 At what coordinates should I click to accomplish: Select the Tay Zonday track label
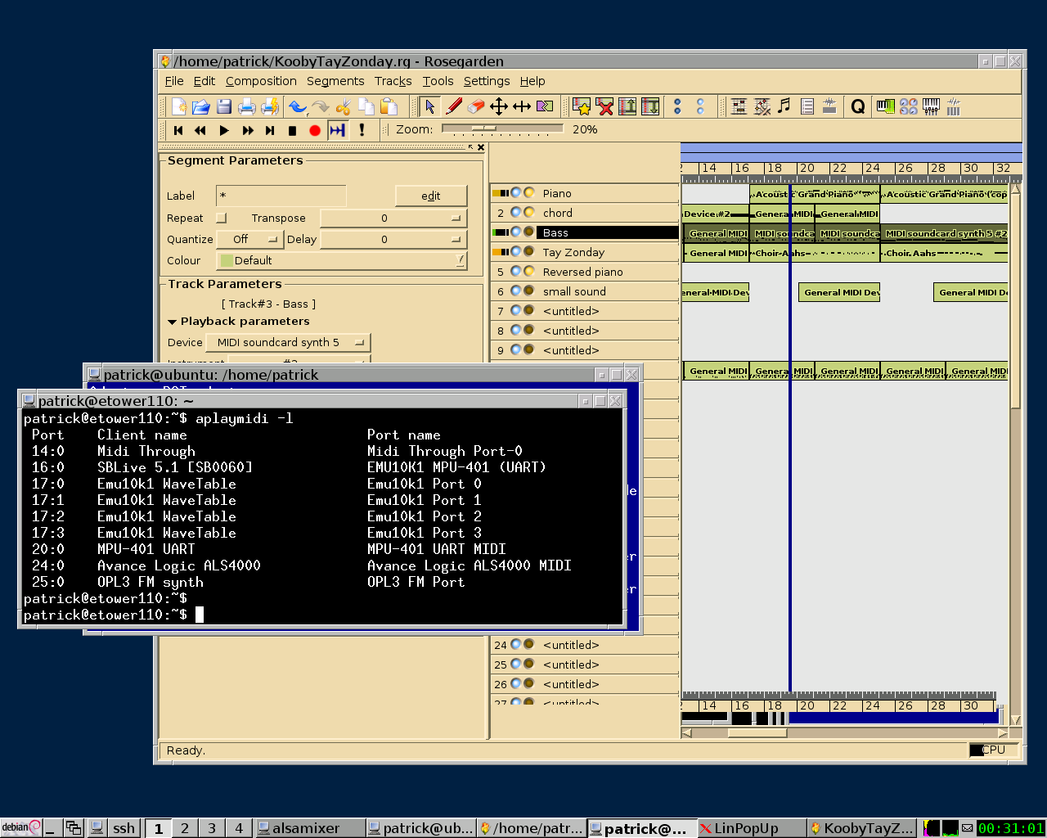[573, 252]
